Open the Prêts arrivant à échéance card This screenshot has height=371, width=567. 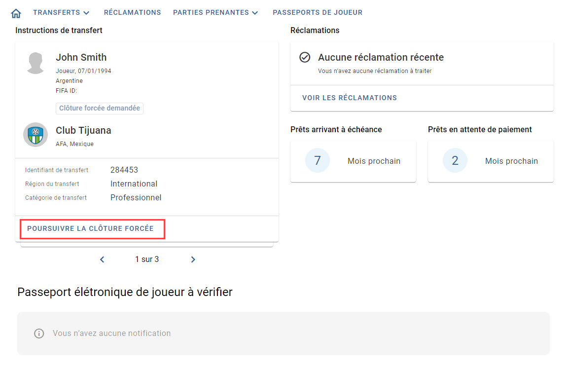click(354, 161)
